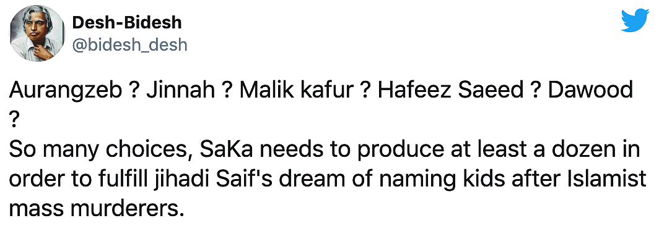The image size is (659, 226).
Task: Click the Twitter bird logo
Action: click(635, 21)
